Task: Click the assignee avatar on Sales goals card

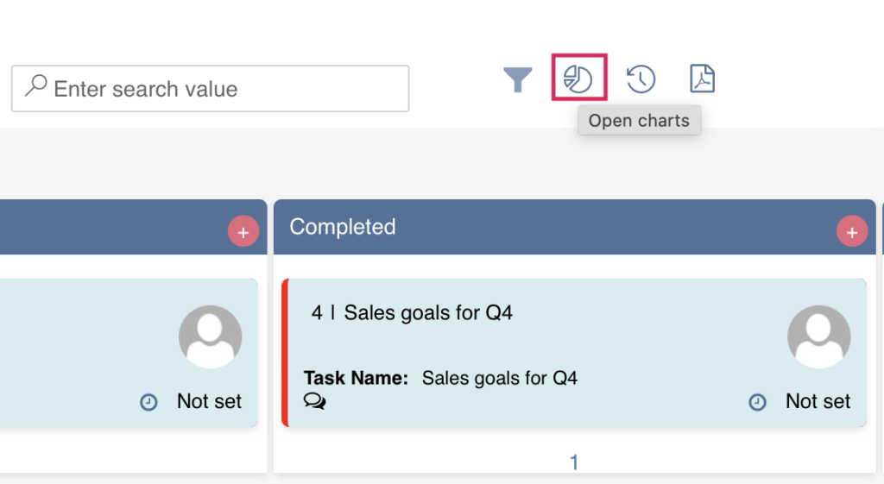Action: point(818,337)
